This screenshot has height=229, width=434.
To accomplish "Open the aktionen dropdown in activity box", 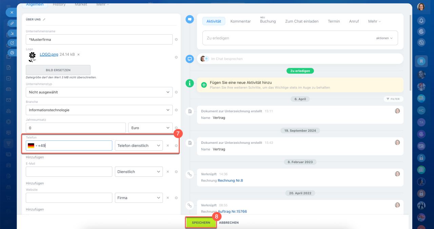I will (384, 38).
